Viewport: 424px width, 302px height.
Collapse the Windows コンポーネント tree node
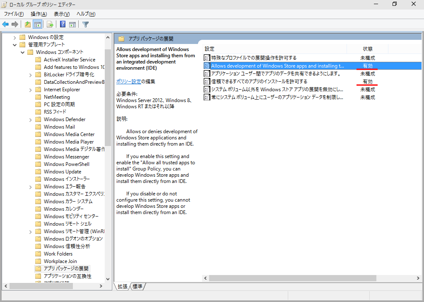(x=23, y=52)
